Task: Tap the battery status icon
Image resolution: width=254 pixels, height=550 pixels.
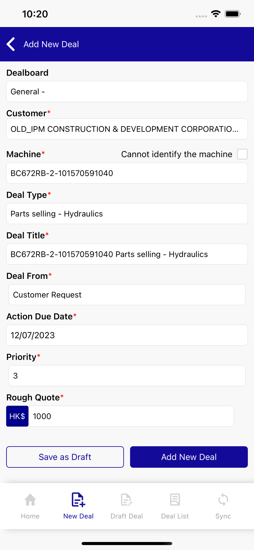Action: (x=233, y=14)
